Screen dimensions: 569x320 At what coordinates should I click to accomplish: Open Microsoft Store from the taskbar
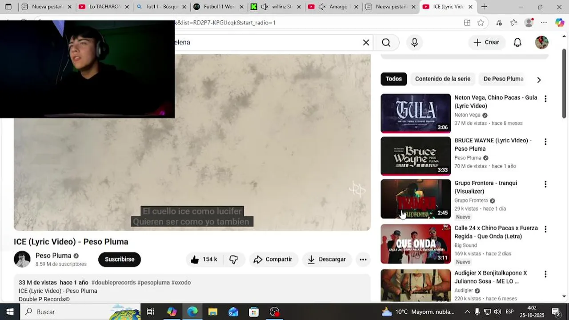click(254, 312)
